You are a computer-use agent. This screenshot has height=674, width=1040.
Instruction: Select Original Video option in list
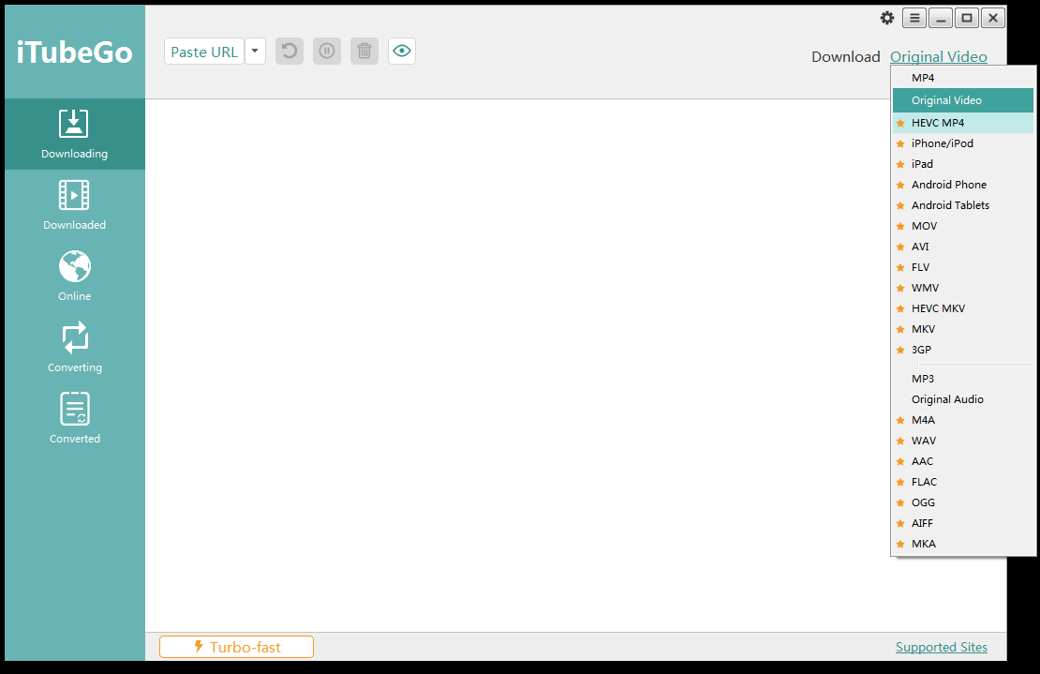pos(962,100)
